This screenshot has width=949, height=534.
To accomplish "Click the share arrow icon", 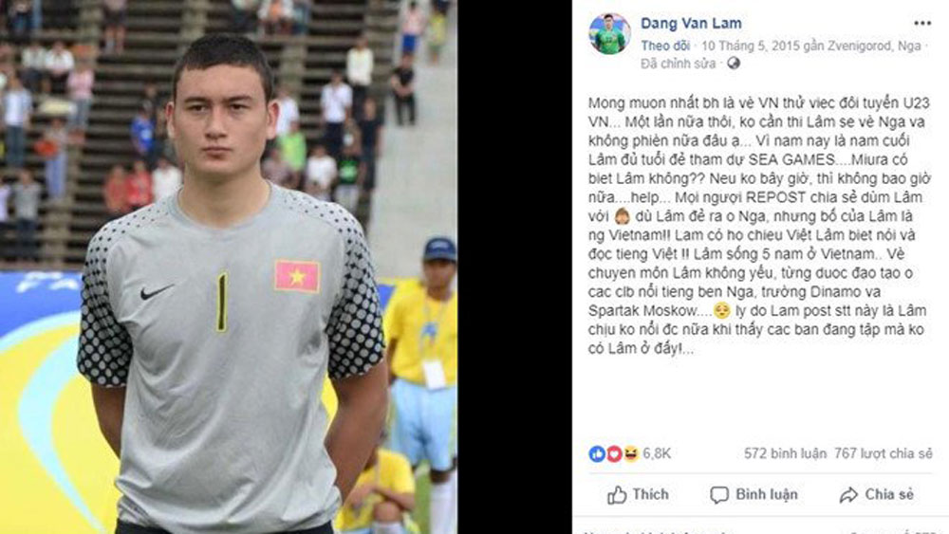I will 848,495.
